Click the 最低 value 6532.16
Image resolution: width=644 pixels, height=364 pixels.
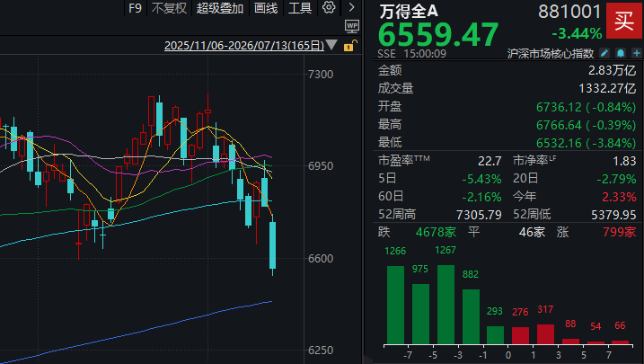559,143
